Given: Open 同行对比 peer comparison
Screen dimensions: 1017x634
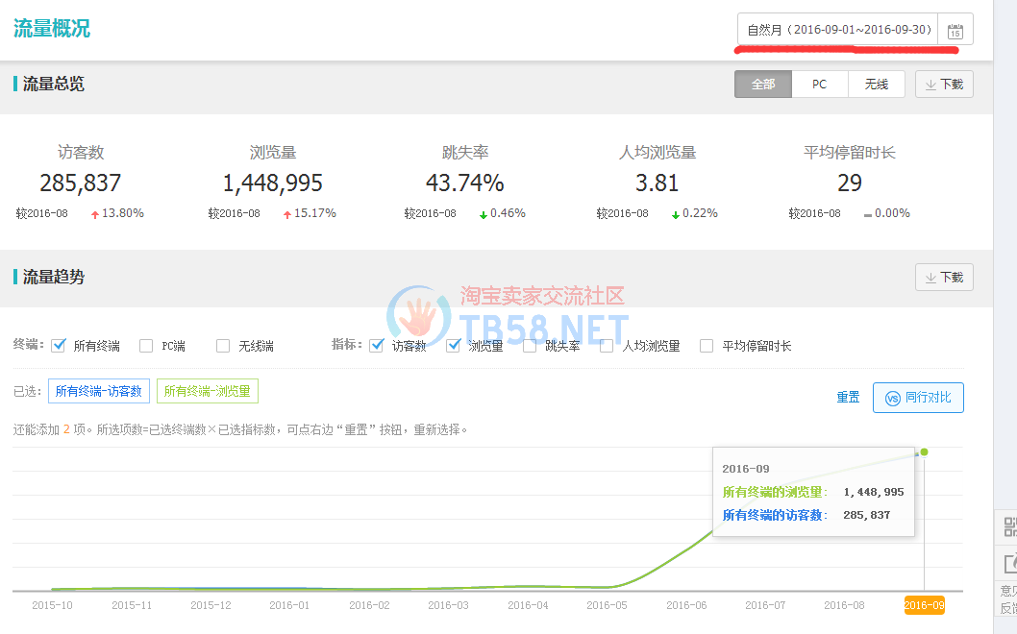Looking at the screenshot, I should coord(918,398).
